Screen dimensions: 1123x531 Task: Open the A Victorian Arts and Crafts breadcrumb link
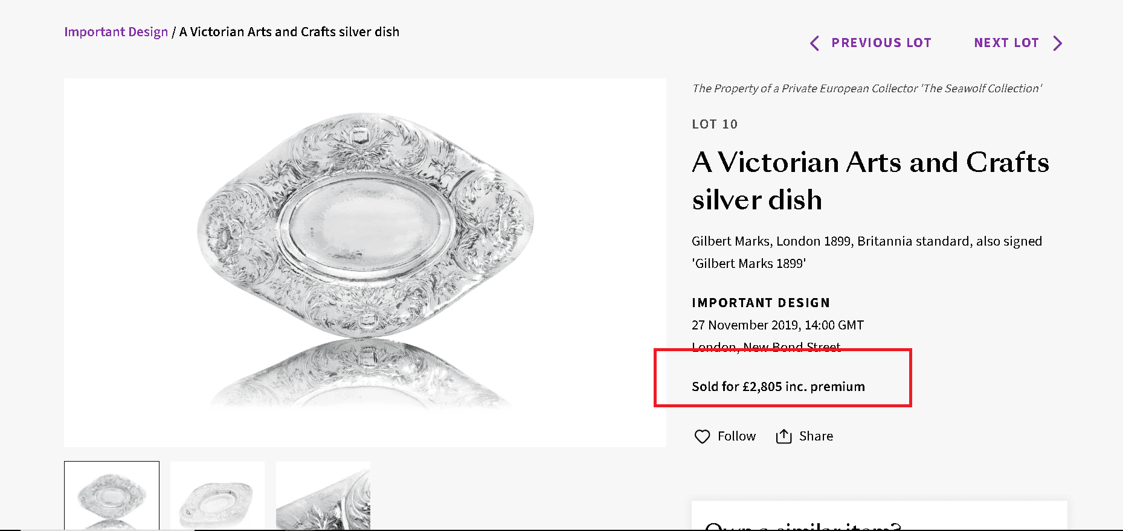click(x=289, y=31)
